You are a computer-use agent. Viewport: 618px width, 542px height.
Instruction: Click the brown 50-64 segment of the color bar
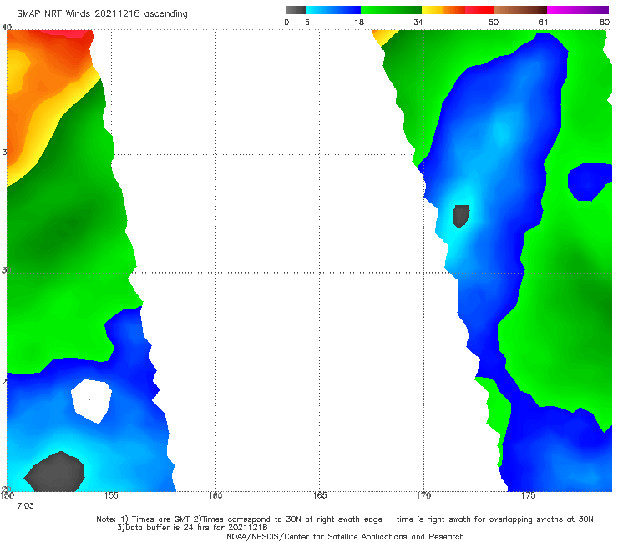[x=520, y=10]
